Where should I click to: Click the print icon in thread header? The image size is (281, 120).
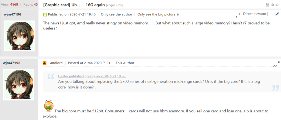268,5
